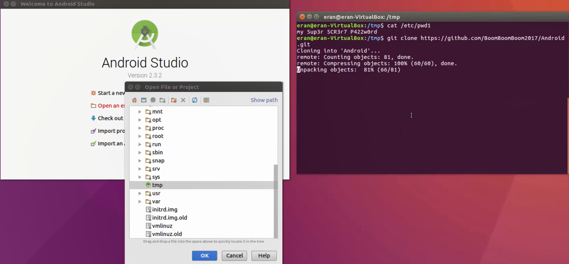This screenshot has width=569, height=264.
Task: Click the file icon of vmlinuz
Action: (x=148, y=226)
